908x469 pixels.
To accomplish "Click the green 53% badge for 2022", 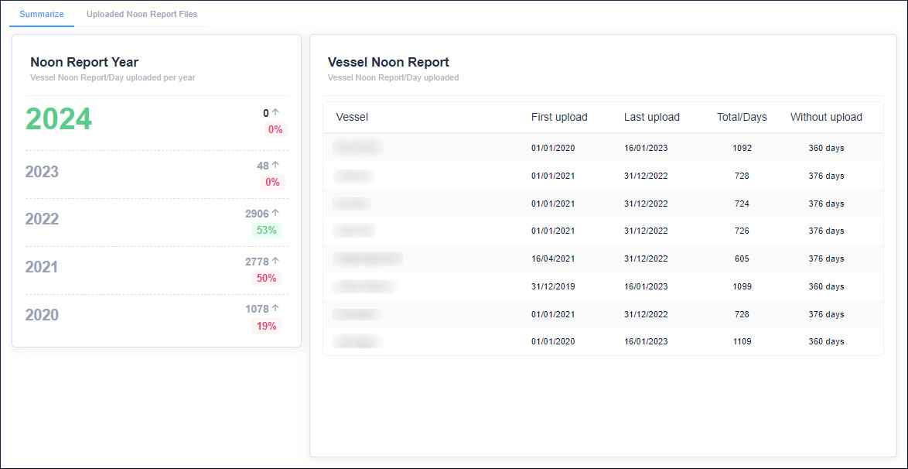I will pyautogui.click(x=266, y=230).
